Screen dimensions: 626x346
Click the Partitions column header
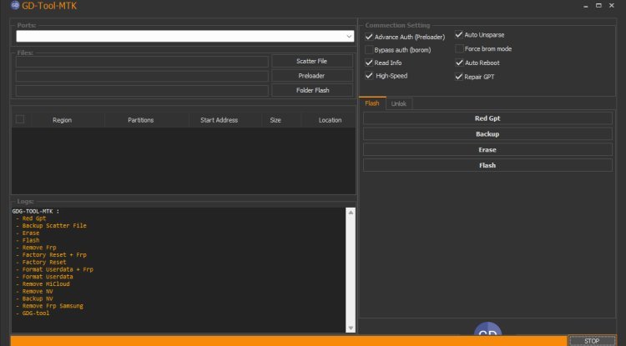point(140,120)
